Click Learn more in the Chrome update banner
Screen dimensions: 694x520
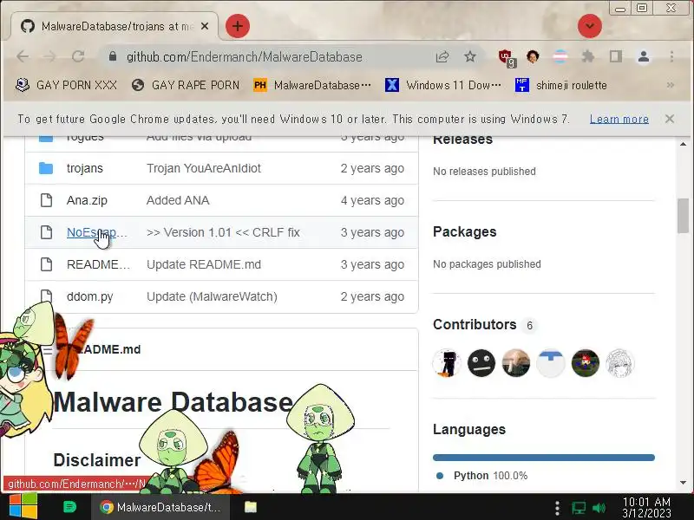tap(619, 119)
